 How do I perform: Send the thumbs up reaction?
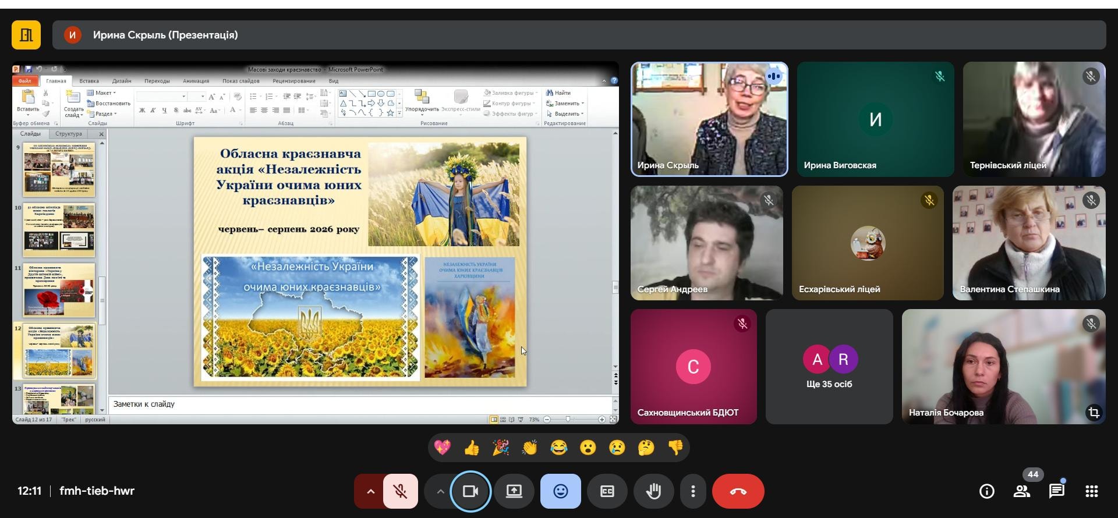point(472,448)
